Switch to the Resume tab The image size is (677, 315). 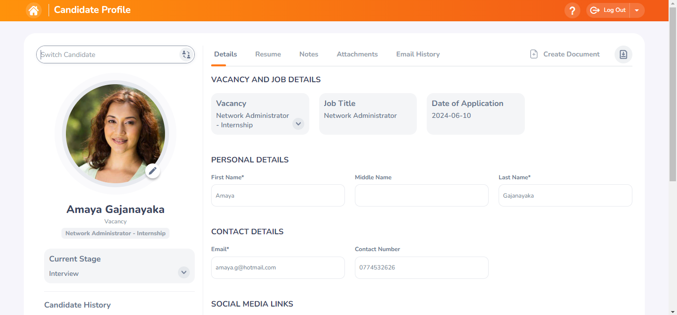pyautogui.click(x=268, y=54)
